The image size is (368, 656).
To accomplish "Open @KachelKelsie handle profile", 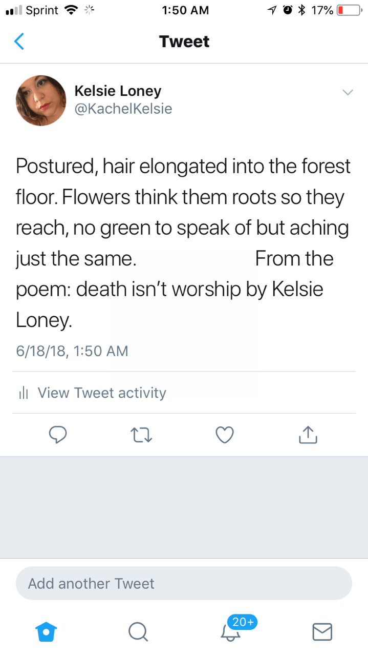I will [123, 109].
